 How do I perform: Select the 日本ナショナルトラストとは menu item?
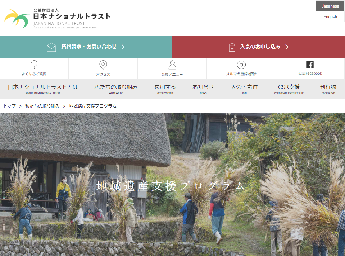(x=42, y=86)
